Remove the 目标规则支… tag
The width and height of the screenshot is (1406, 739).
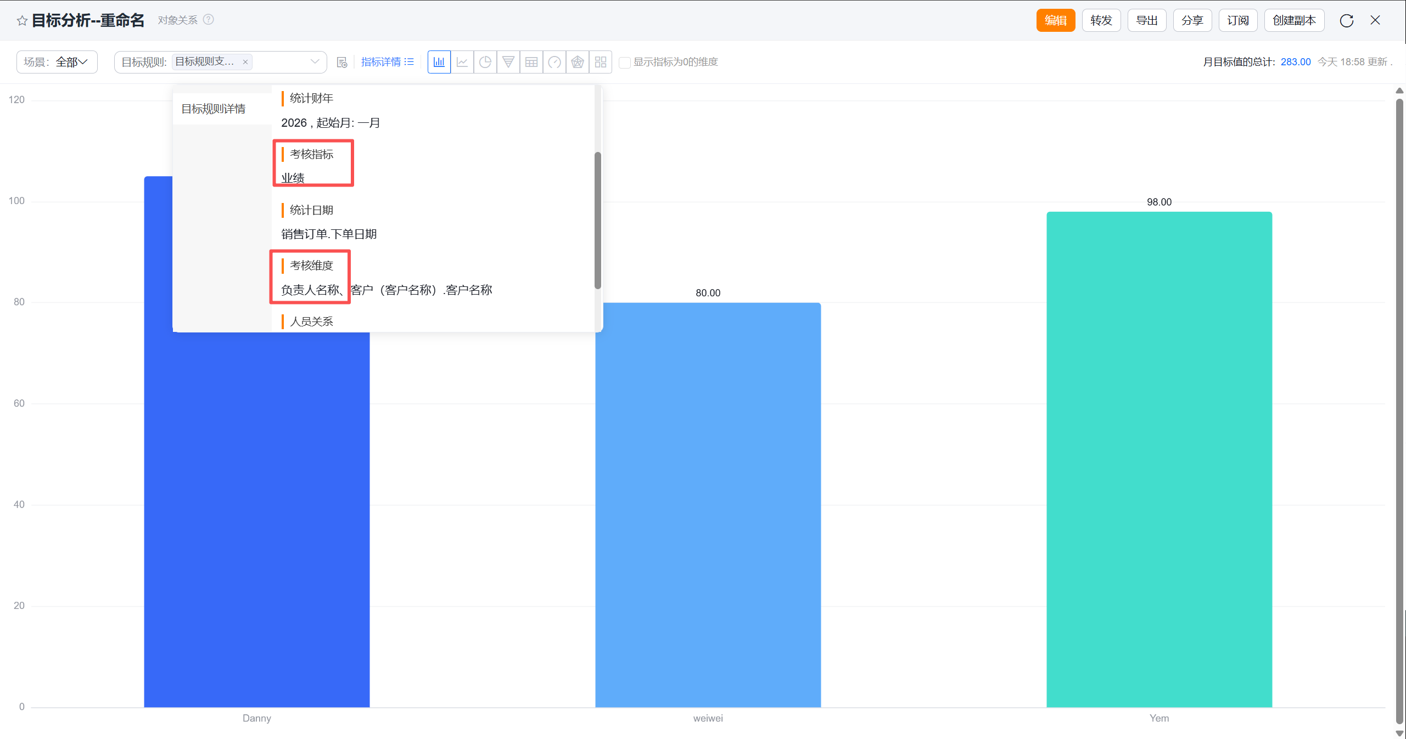245,62
